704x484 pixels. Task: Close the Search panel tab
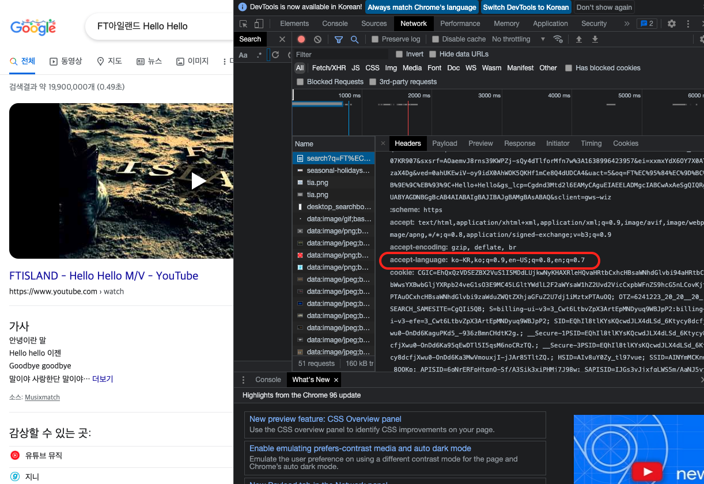(282, 39)
